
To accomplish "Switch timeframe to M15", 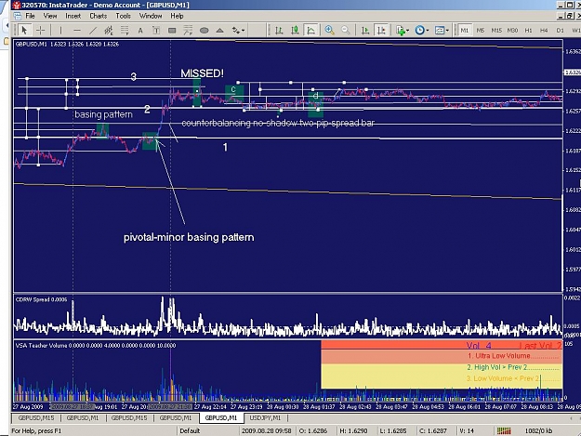I will coord(496,31).
